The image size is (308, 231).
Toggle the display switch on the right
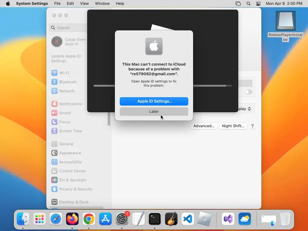point(248,92)
